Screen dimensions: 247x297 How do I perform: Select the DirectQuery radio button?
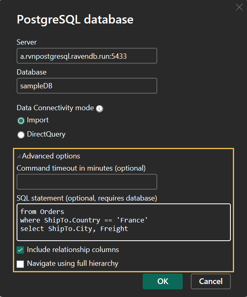coord(21,135)
